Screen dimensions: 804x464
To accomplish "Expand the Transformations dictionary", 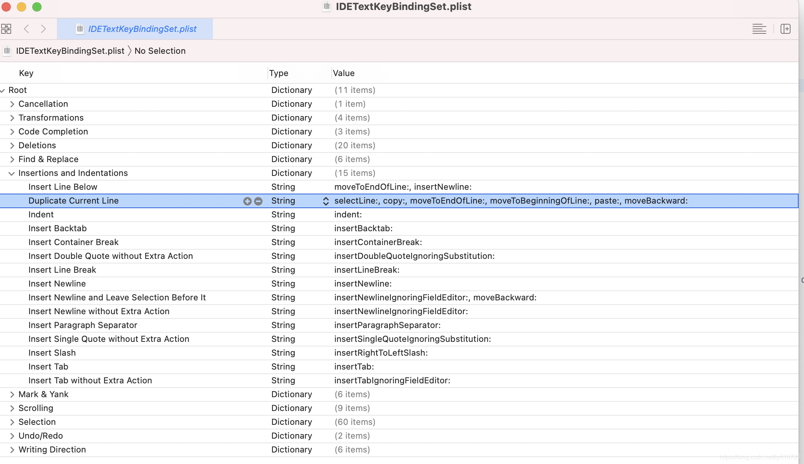I will point(12,118).
